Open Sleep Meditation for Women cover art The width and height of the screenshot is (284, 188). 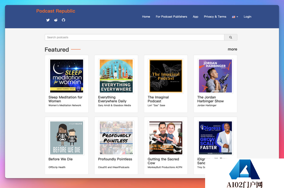coord(67,76)
